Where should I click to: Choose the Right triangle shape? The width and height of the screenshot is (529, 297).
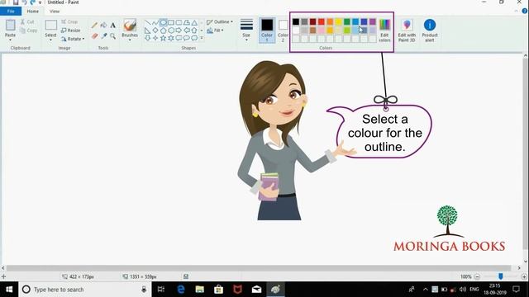pyautogui.click(x=147, y=31)
